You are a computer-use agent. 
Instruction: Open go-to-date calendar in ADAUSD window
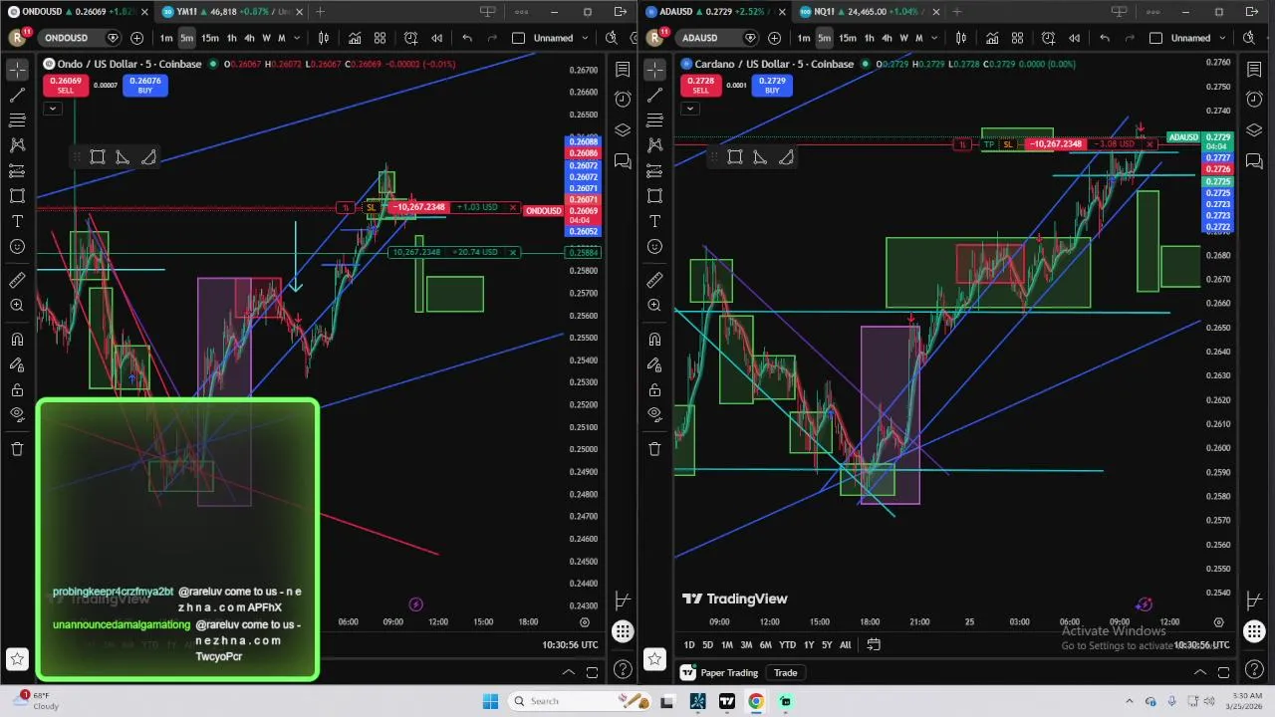[874, 645]
